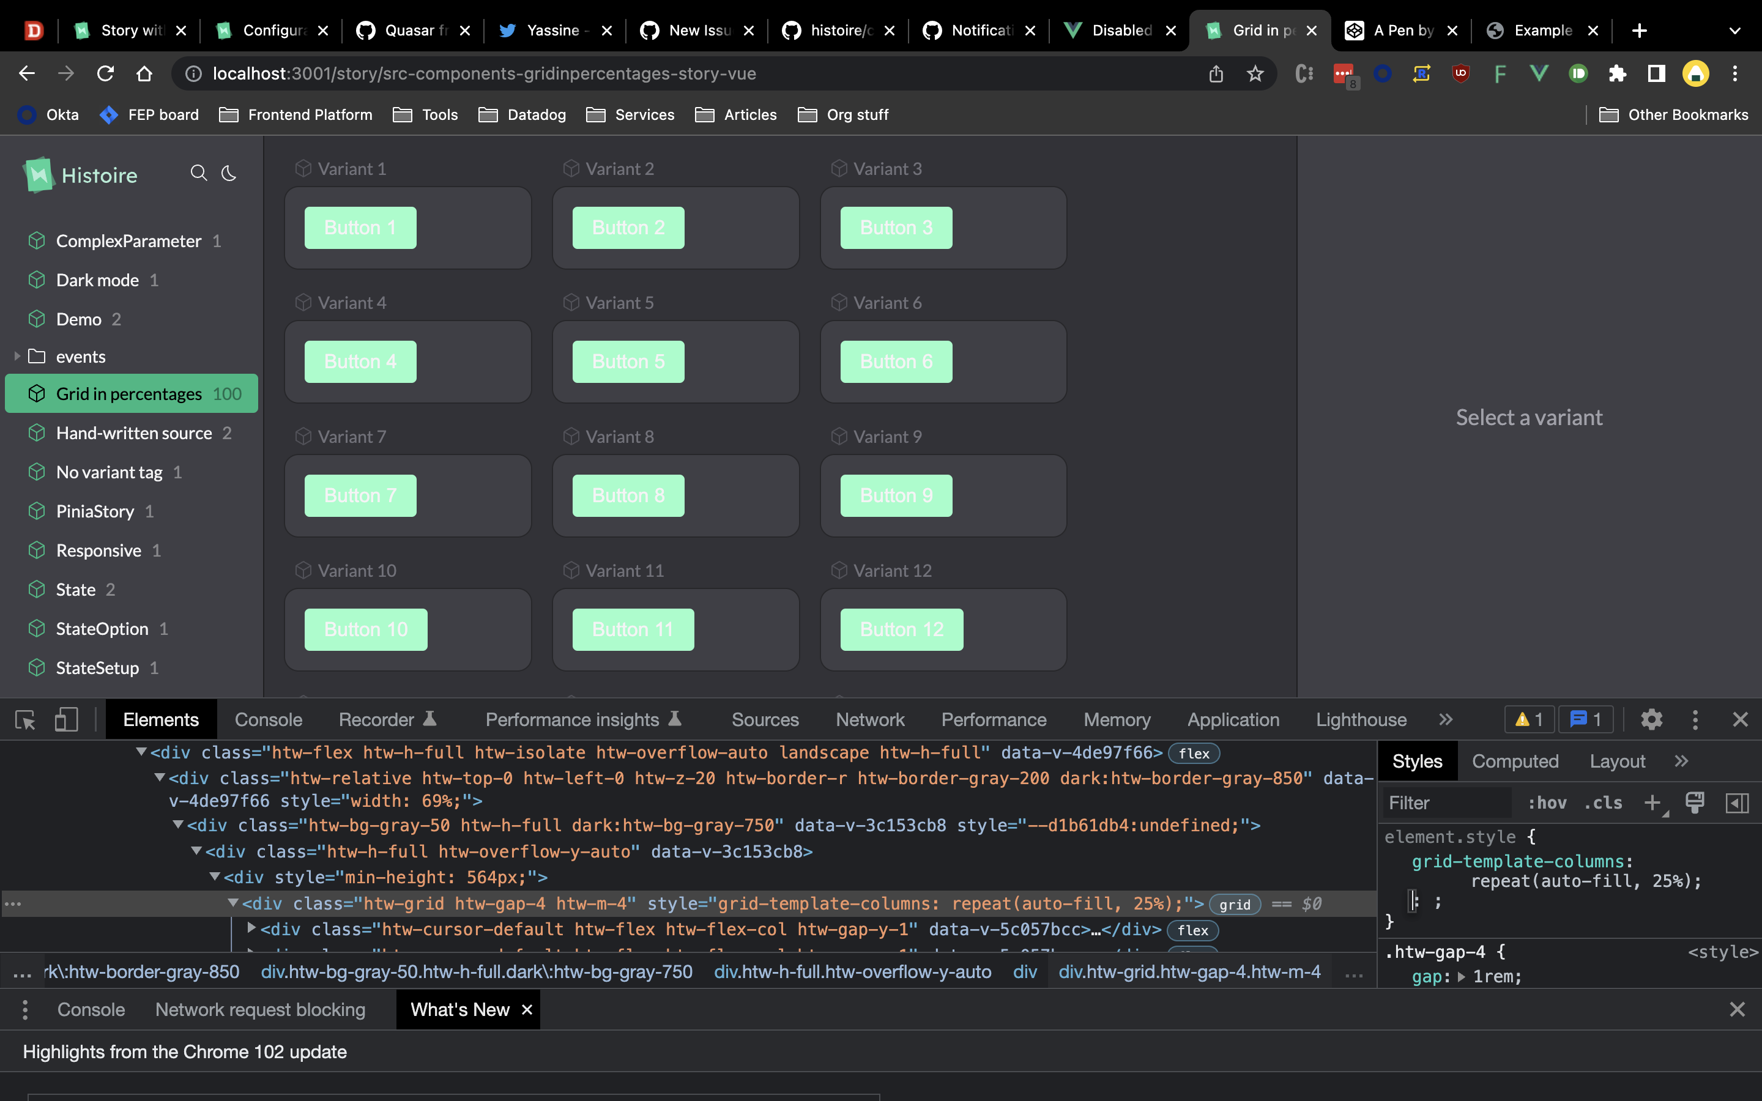This screenshot has height=1101, width=1762.
Task: Open the browser share icon
Action: point(1216,73)
